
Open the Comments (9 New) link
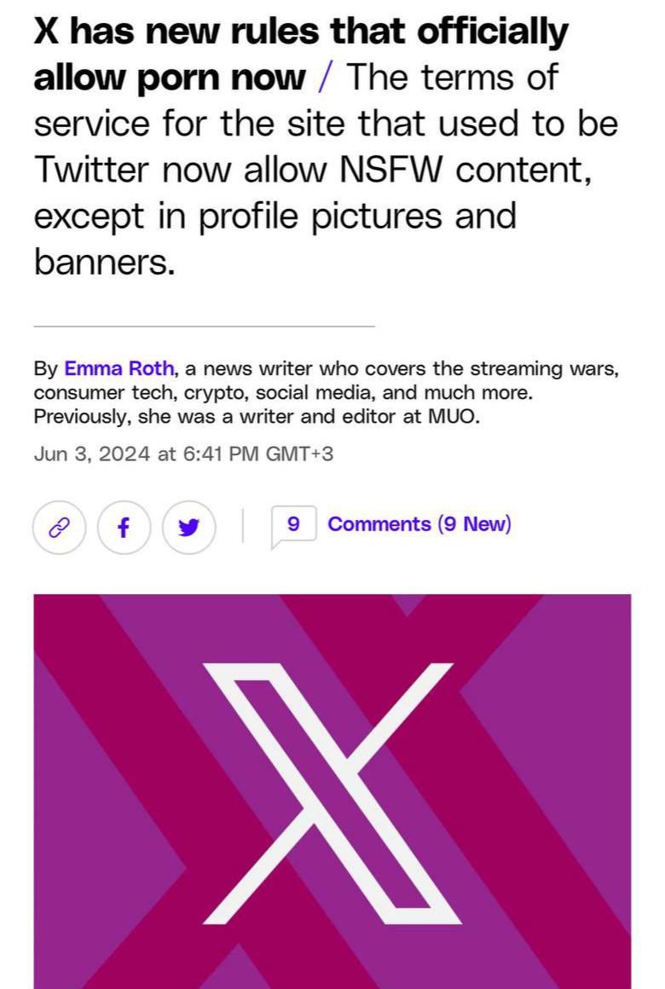coord(419,524)
